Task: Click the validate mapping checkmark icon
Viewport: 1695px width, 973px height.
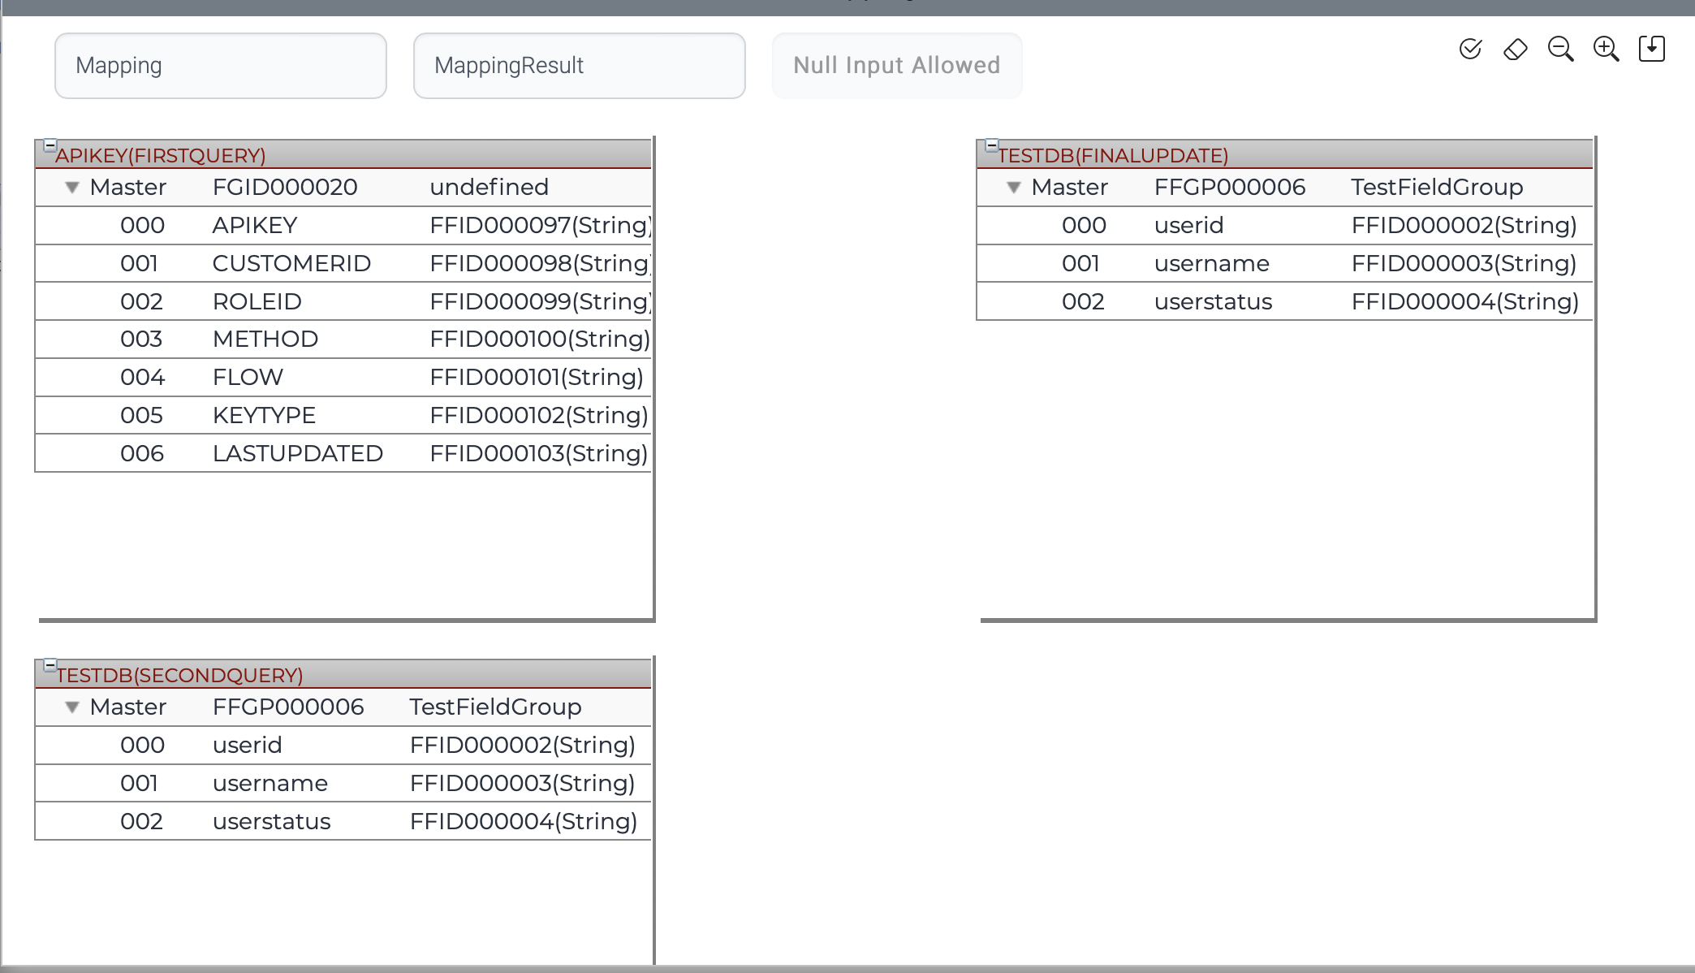Action: coord(1470,50)
